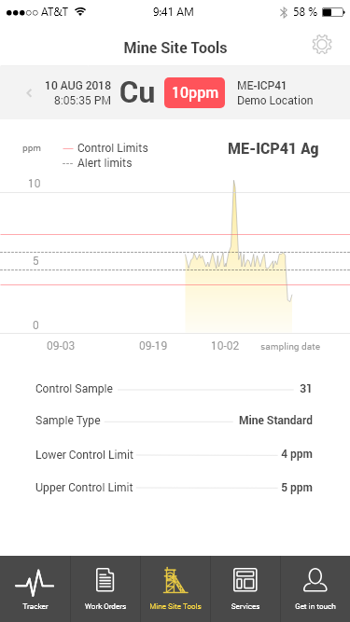
Task: Tap the Wi-Fi signal icon
Action: coord(80,11)
